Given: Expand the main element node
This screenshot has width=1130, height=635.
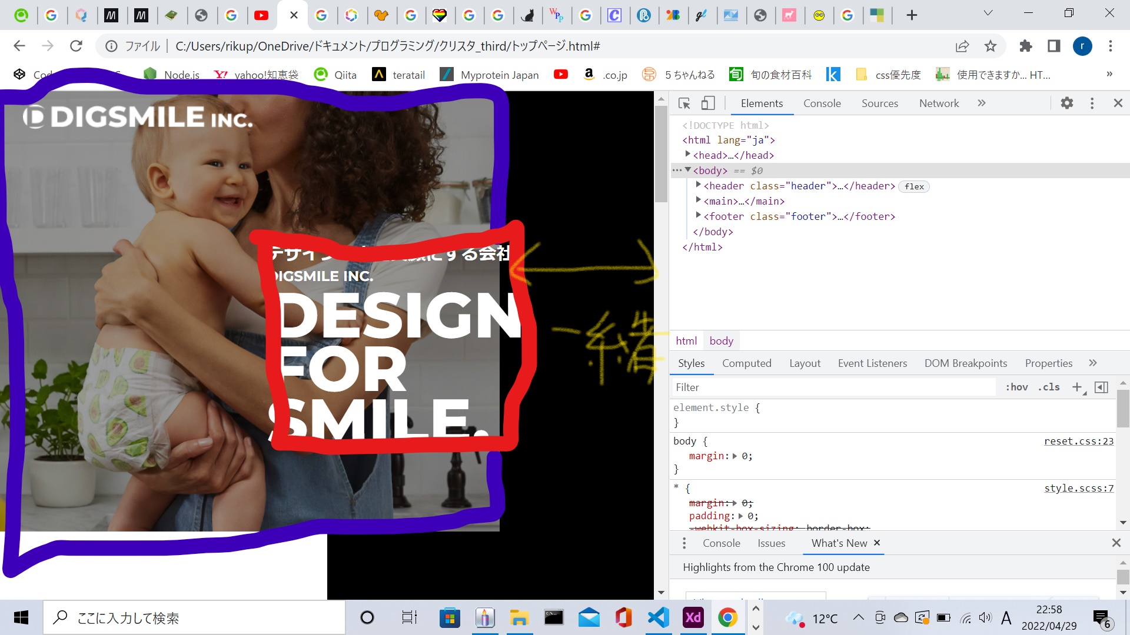Looking at the screenshot, I should 698,200.
